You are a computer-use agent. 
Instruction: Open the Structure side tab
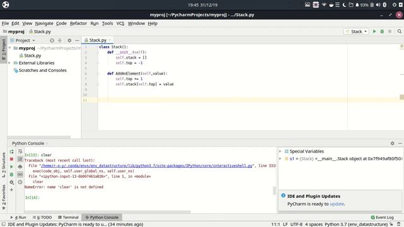(4, 165)
